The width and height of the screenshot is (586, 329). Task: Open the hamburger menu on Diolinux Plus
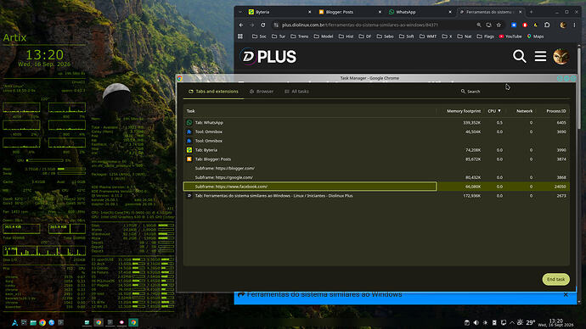540,56
